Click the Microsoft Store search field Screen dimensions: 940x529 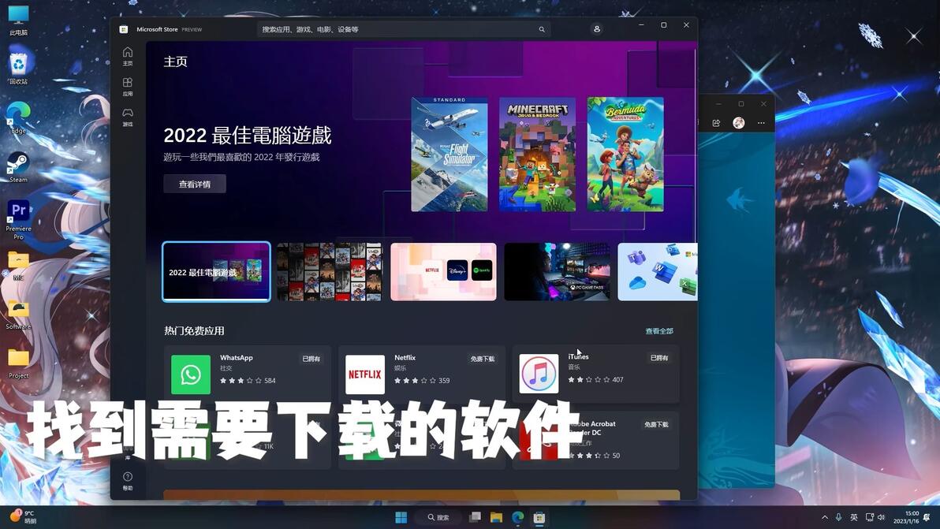(x=404, y=28)
